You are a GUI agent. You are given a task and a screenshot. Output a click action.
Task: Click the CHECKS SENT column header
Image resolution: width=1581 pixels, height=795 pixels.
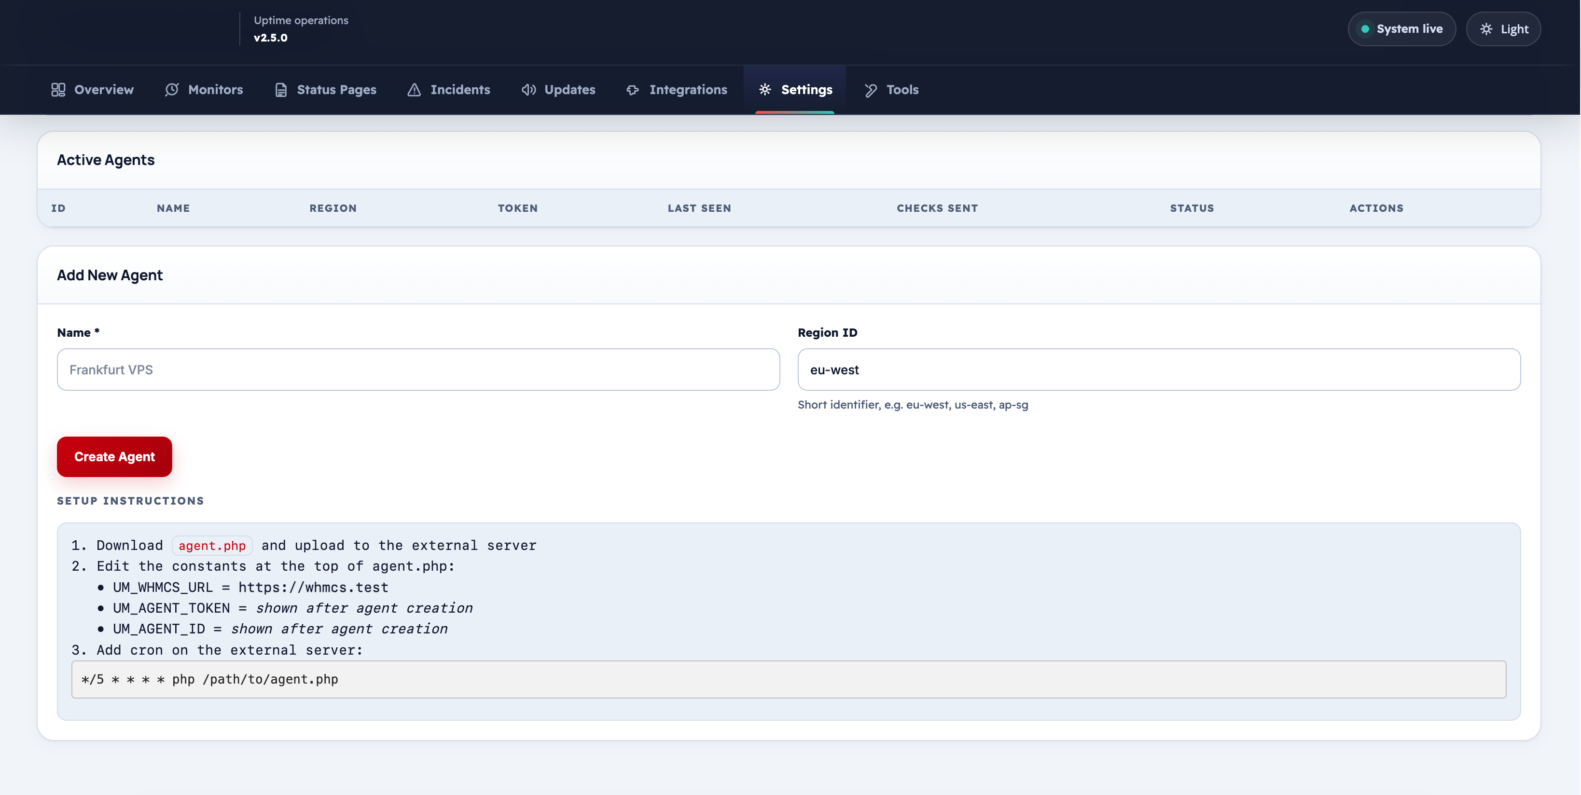[937, 208]
